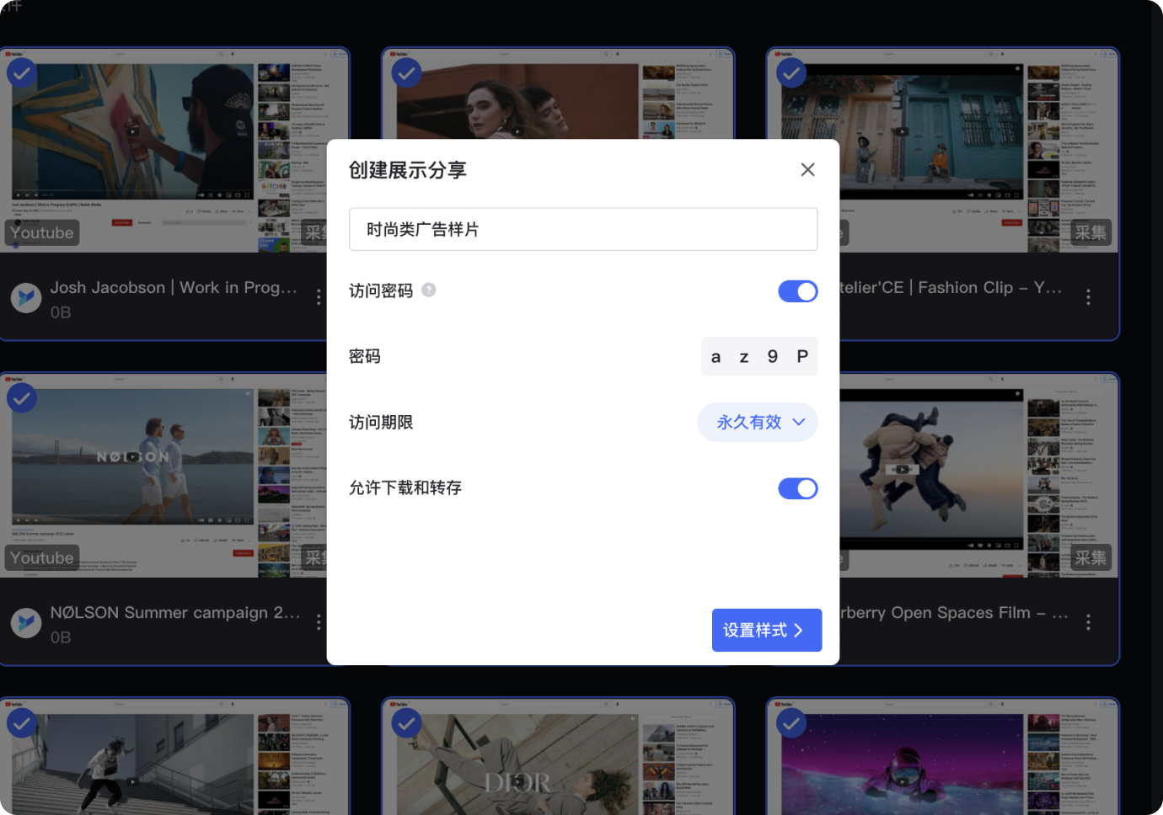The image size is (1163, 815).
Task: Click the 设置样式 button
Action: [x=767, y=630]
